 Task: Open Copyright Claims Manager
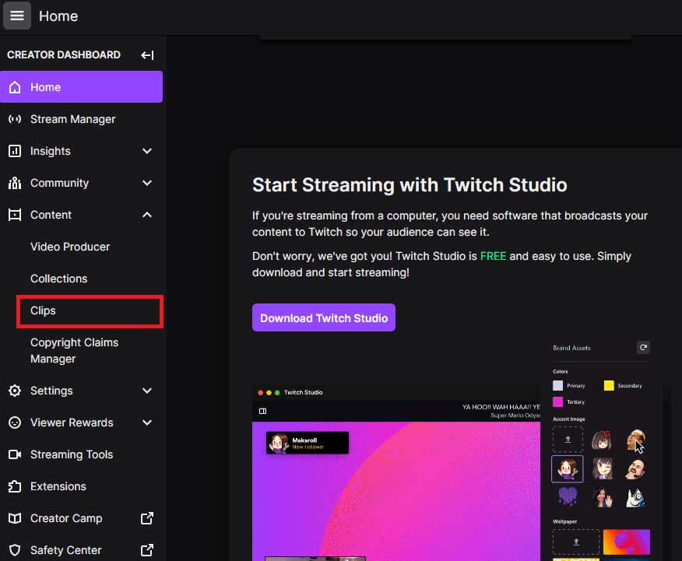75,351
